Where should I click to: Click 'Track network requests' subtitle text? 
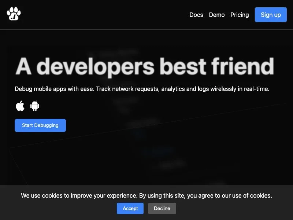pos(128,89)
